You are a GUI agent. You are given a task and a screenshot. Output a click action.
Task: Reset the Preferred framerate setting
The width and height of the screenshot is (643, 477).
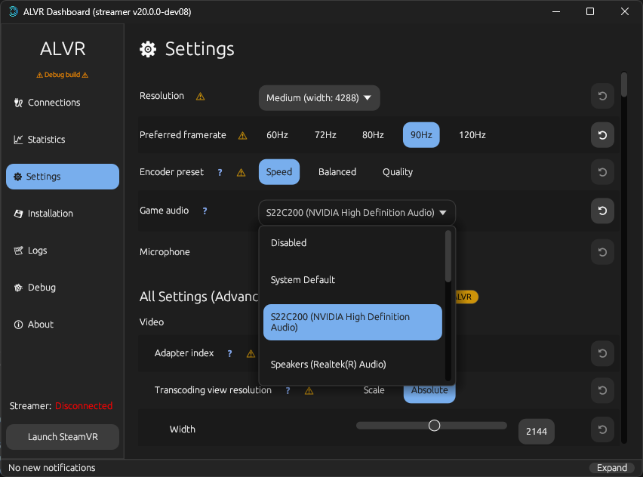point(601,135)
